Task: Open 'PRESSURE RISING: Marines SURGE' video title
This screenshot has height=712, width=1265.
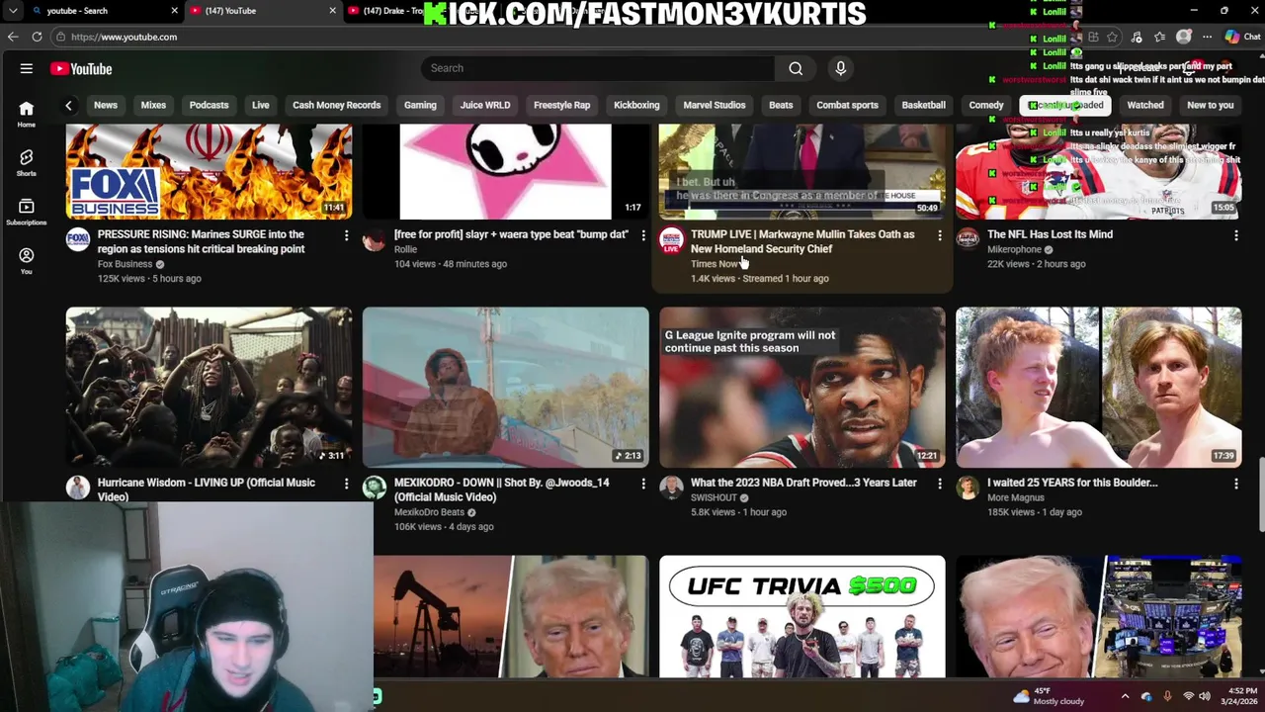Action: point(201,242)
